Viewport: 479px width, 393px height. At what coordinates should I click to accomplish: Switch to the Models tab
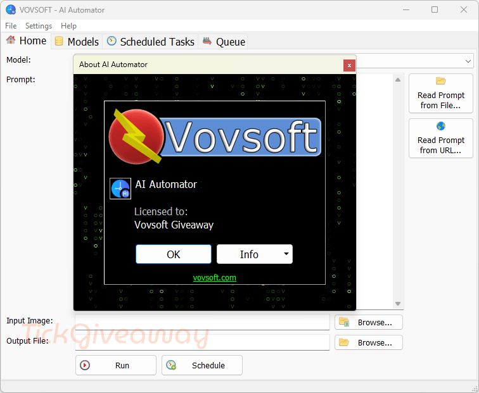coord(77,42)
